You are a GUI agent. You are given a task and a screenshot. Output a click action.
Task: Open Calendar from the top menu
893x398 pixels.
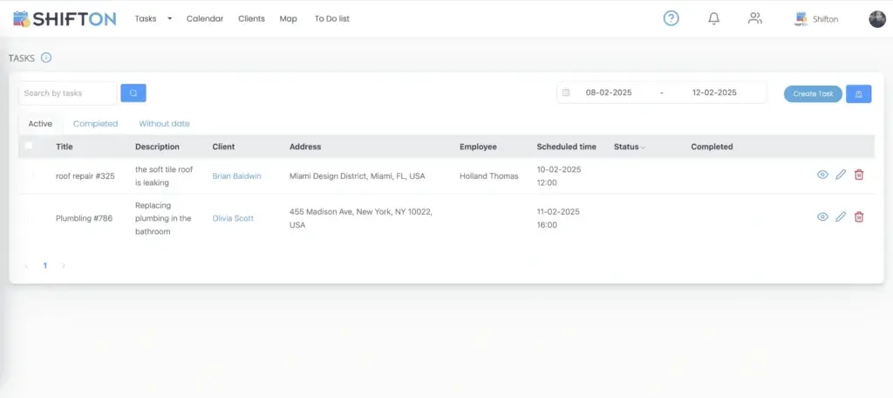pos(205,18)
